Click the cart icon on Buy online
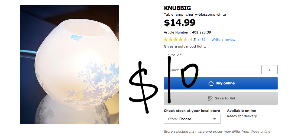This screenshot has width=288, height=137. click(x=211, y=83)
